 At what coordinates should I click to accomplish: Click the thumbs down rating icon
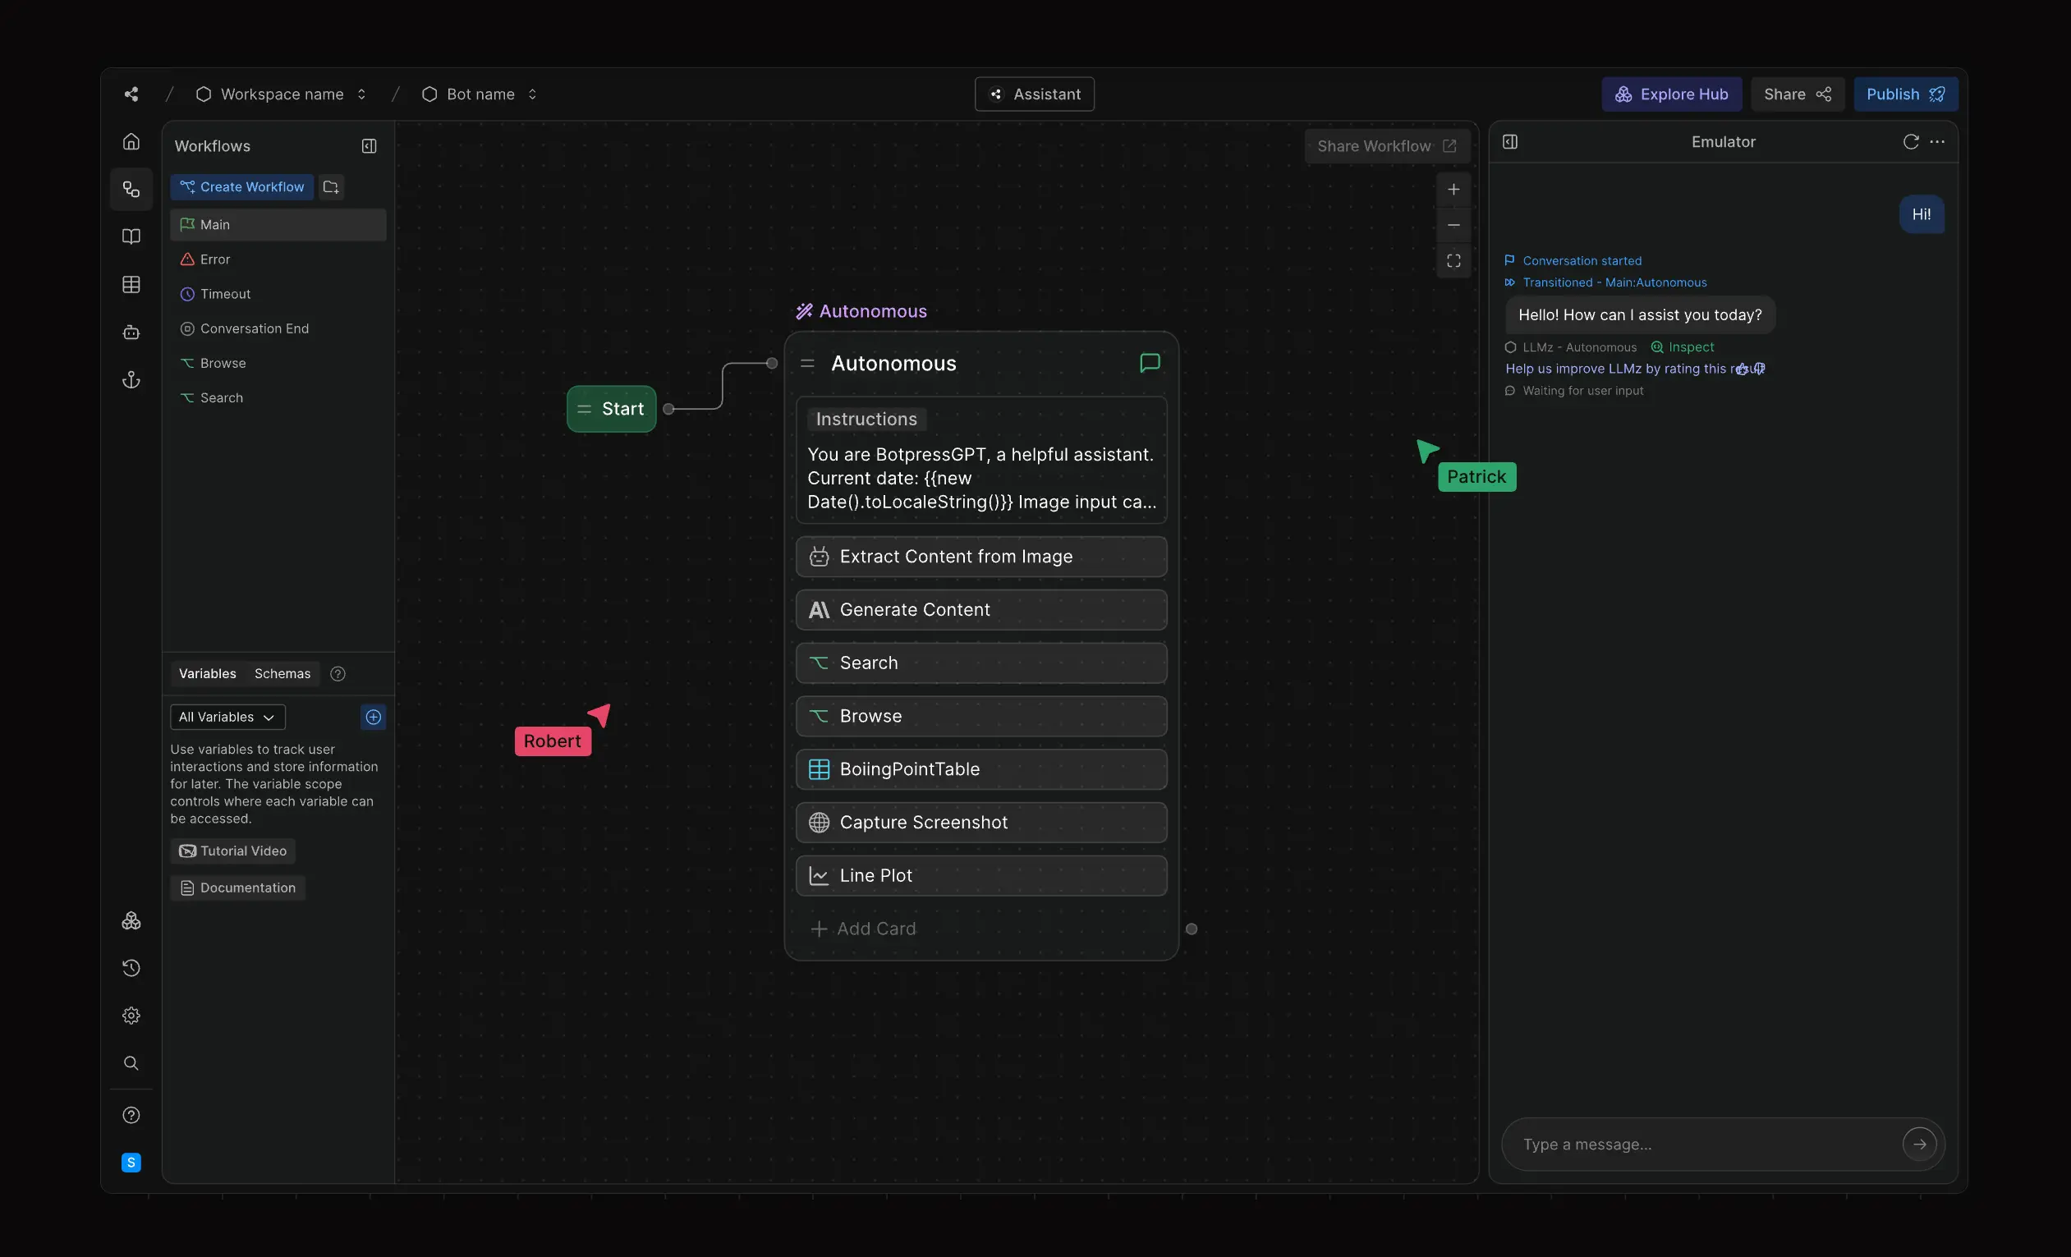1758,369
